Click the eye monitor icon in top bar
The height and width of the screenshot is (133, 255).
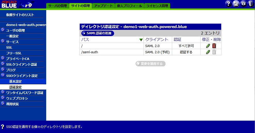(x=243, y=4)
